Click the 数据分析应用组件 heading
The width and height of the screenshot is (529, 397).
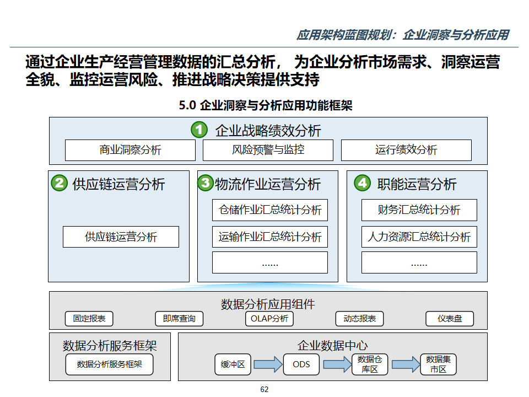(x=268, y=304)
